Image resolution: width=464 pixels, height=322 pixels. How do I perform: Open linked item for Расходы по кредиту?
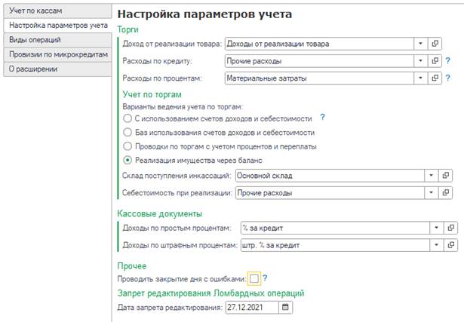tap(435, 61)
